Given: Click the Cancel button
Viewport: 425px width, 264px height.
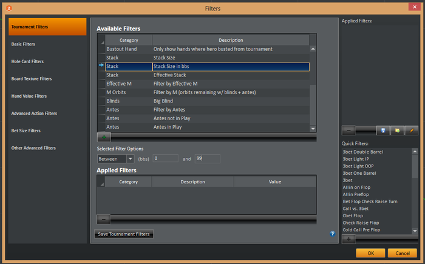Looking at the screenshot, I should (x=402, y=253).
